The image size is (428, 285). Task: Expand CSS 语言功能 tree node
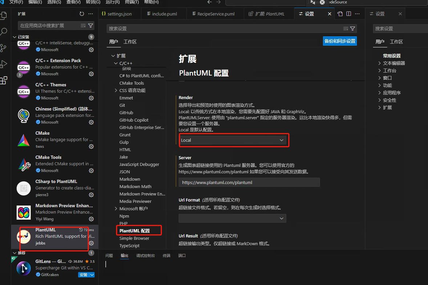[x=116, y=90]
